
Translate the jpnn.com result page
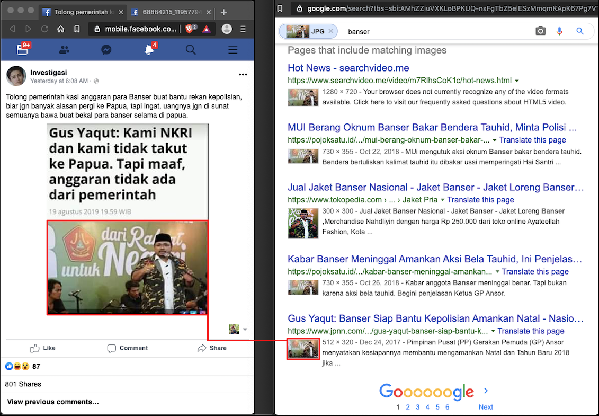click(x=531, y=331)
